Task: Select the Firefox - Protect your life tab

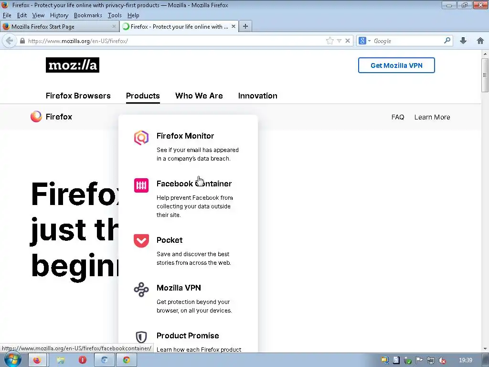Action: tap(179, 27)
